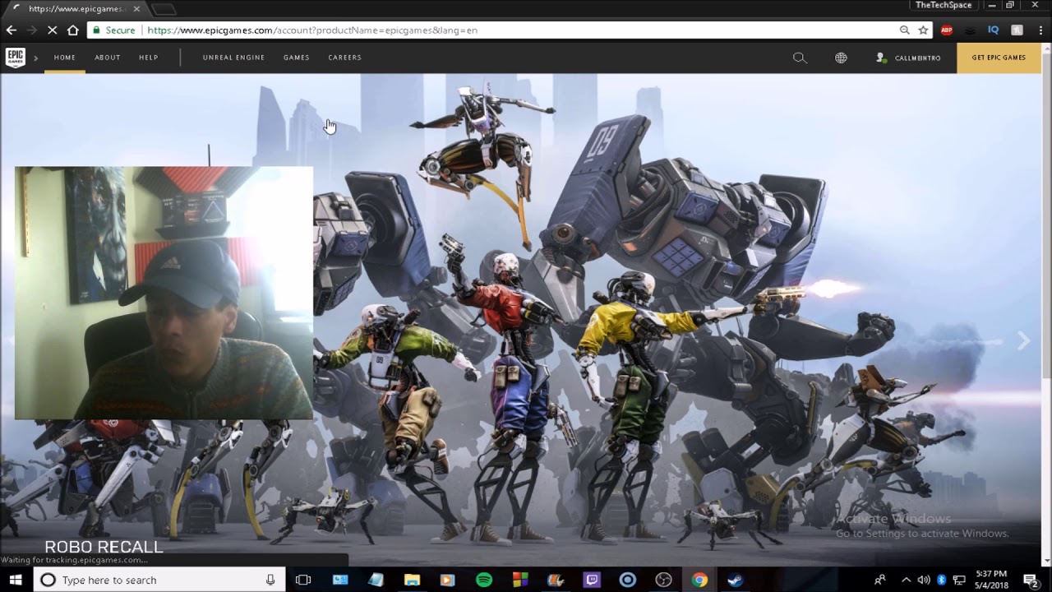Open the Help menu item
The image size is (1052, 592).
tap(149, 58)
